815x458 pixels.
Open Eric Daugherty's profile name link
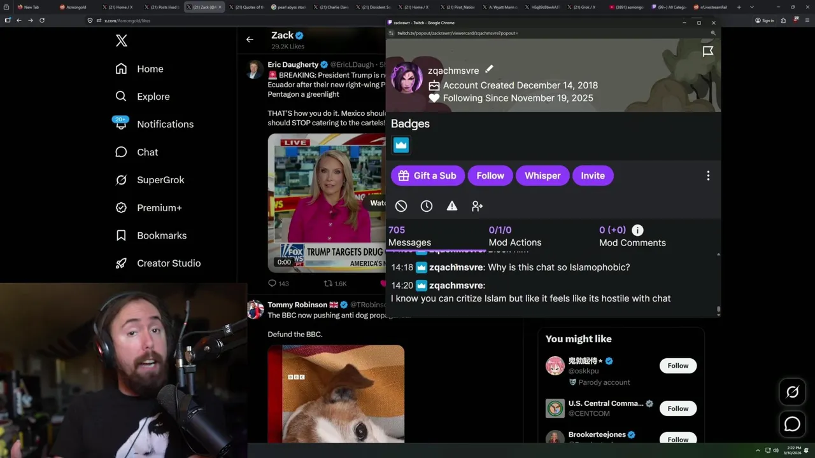point(293,65)
